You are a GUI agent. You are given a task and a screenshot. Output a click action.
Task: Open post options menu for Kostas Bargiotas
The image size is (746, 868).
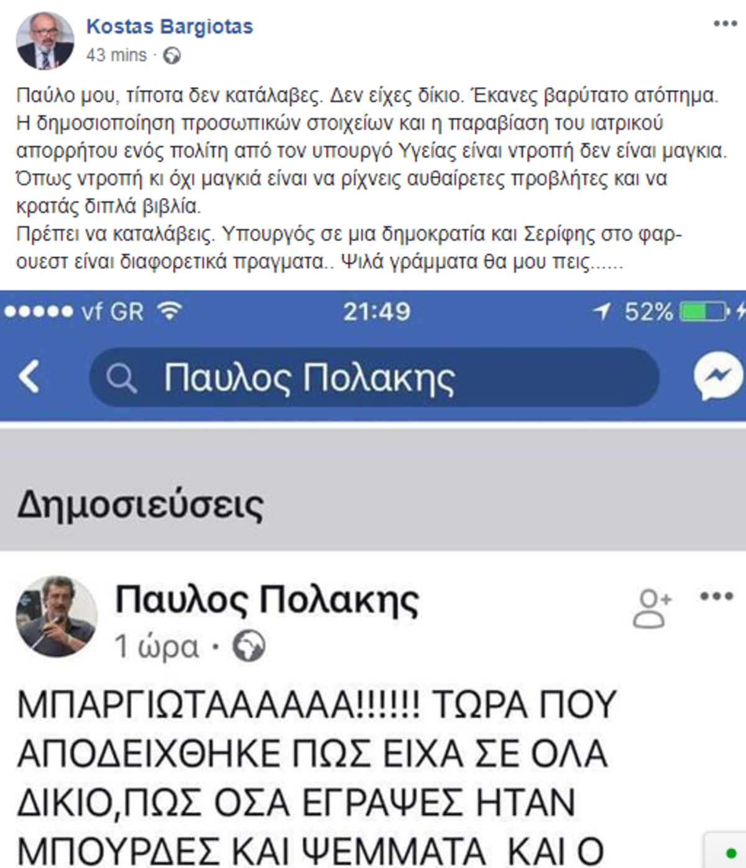725,24
